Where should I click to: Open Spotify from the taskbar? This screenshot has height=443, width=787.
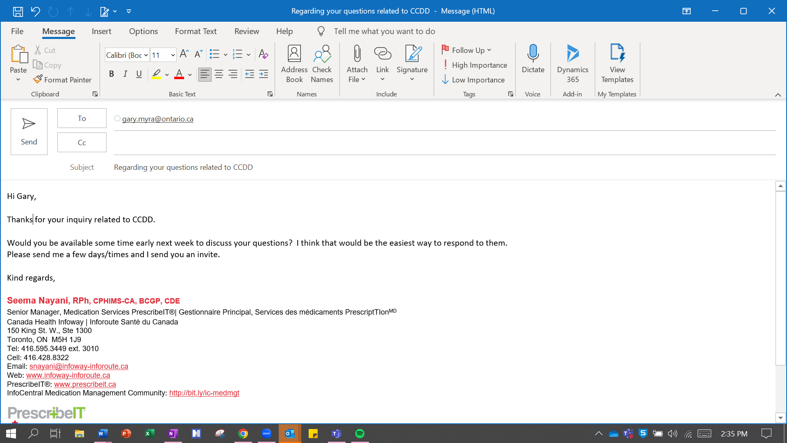pyautogui.click(x=359, y=434)
